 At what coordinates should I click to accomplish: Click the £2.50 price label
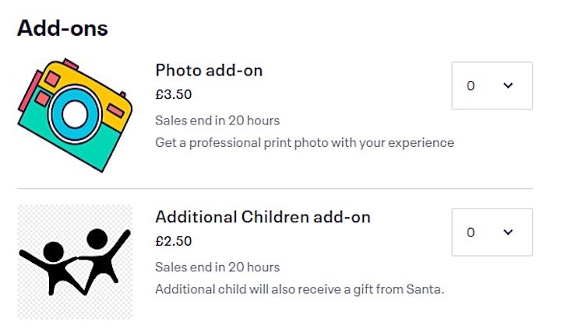point(174,241)
